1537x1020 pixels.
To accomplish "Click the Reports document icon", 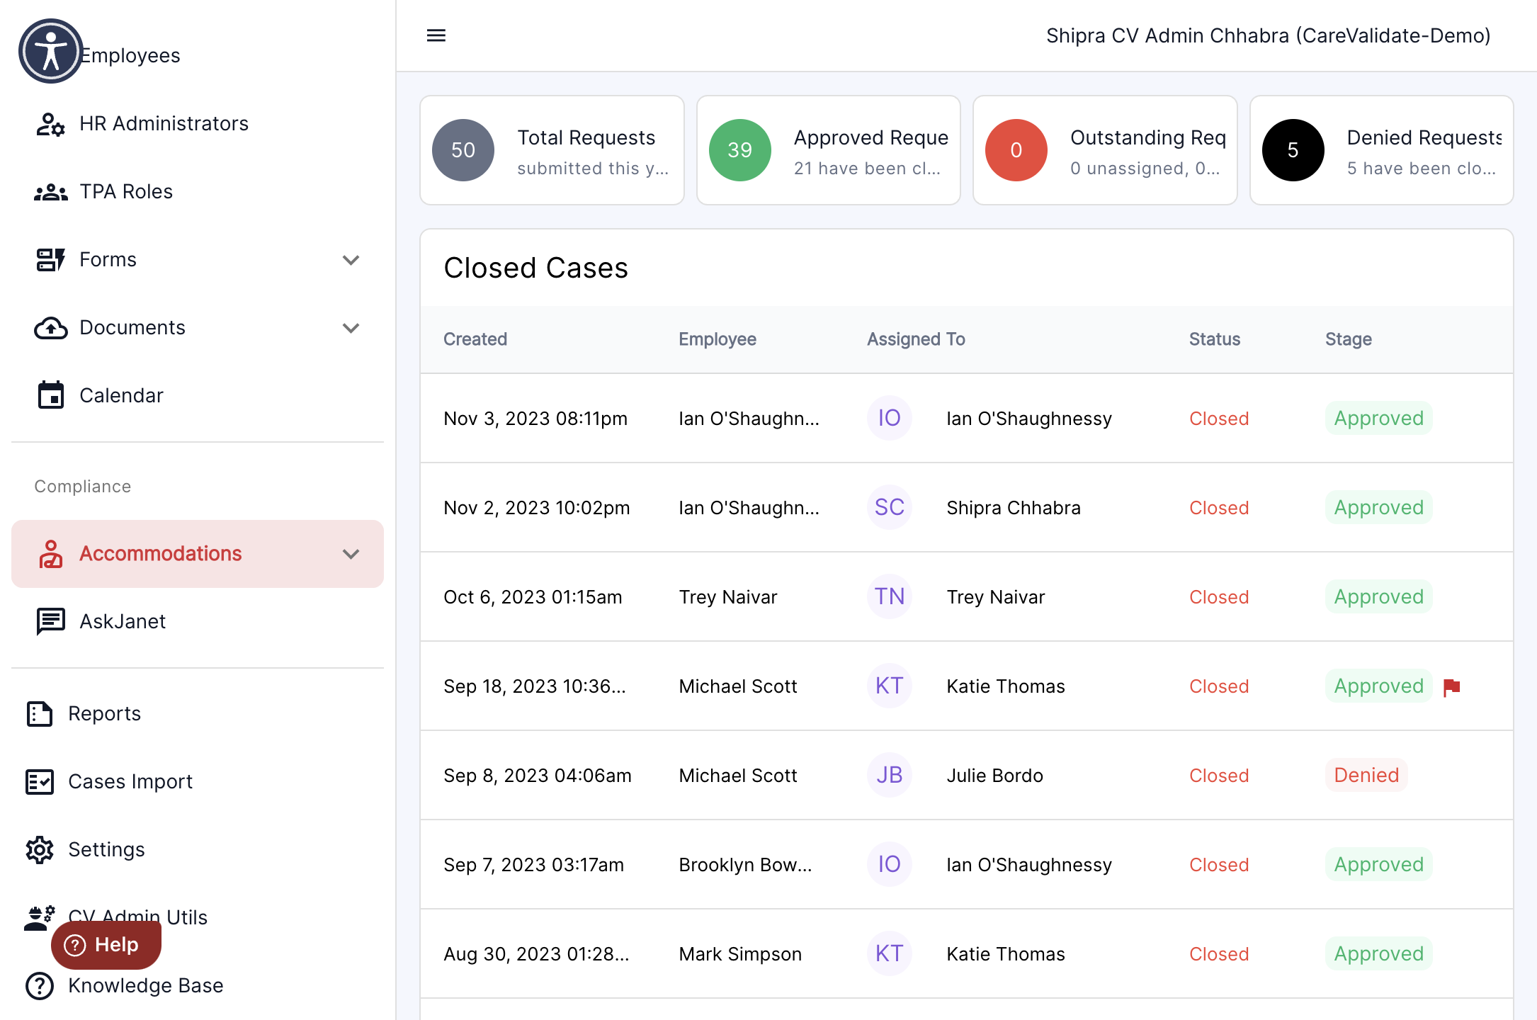I will 40,714.
